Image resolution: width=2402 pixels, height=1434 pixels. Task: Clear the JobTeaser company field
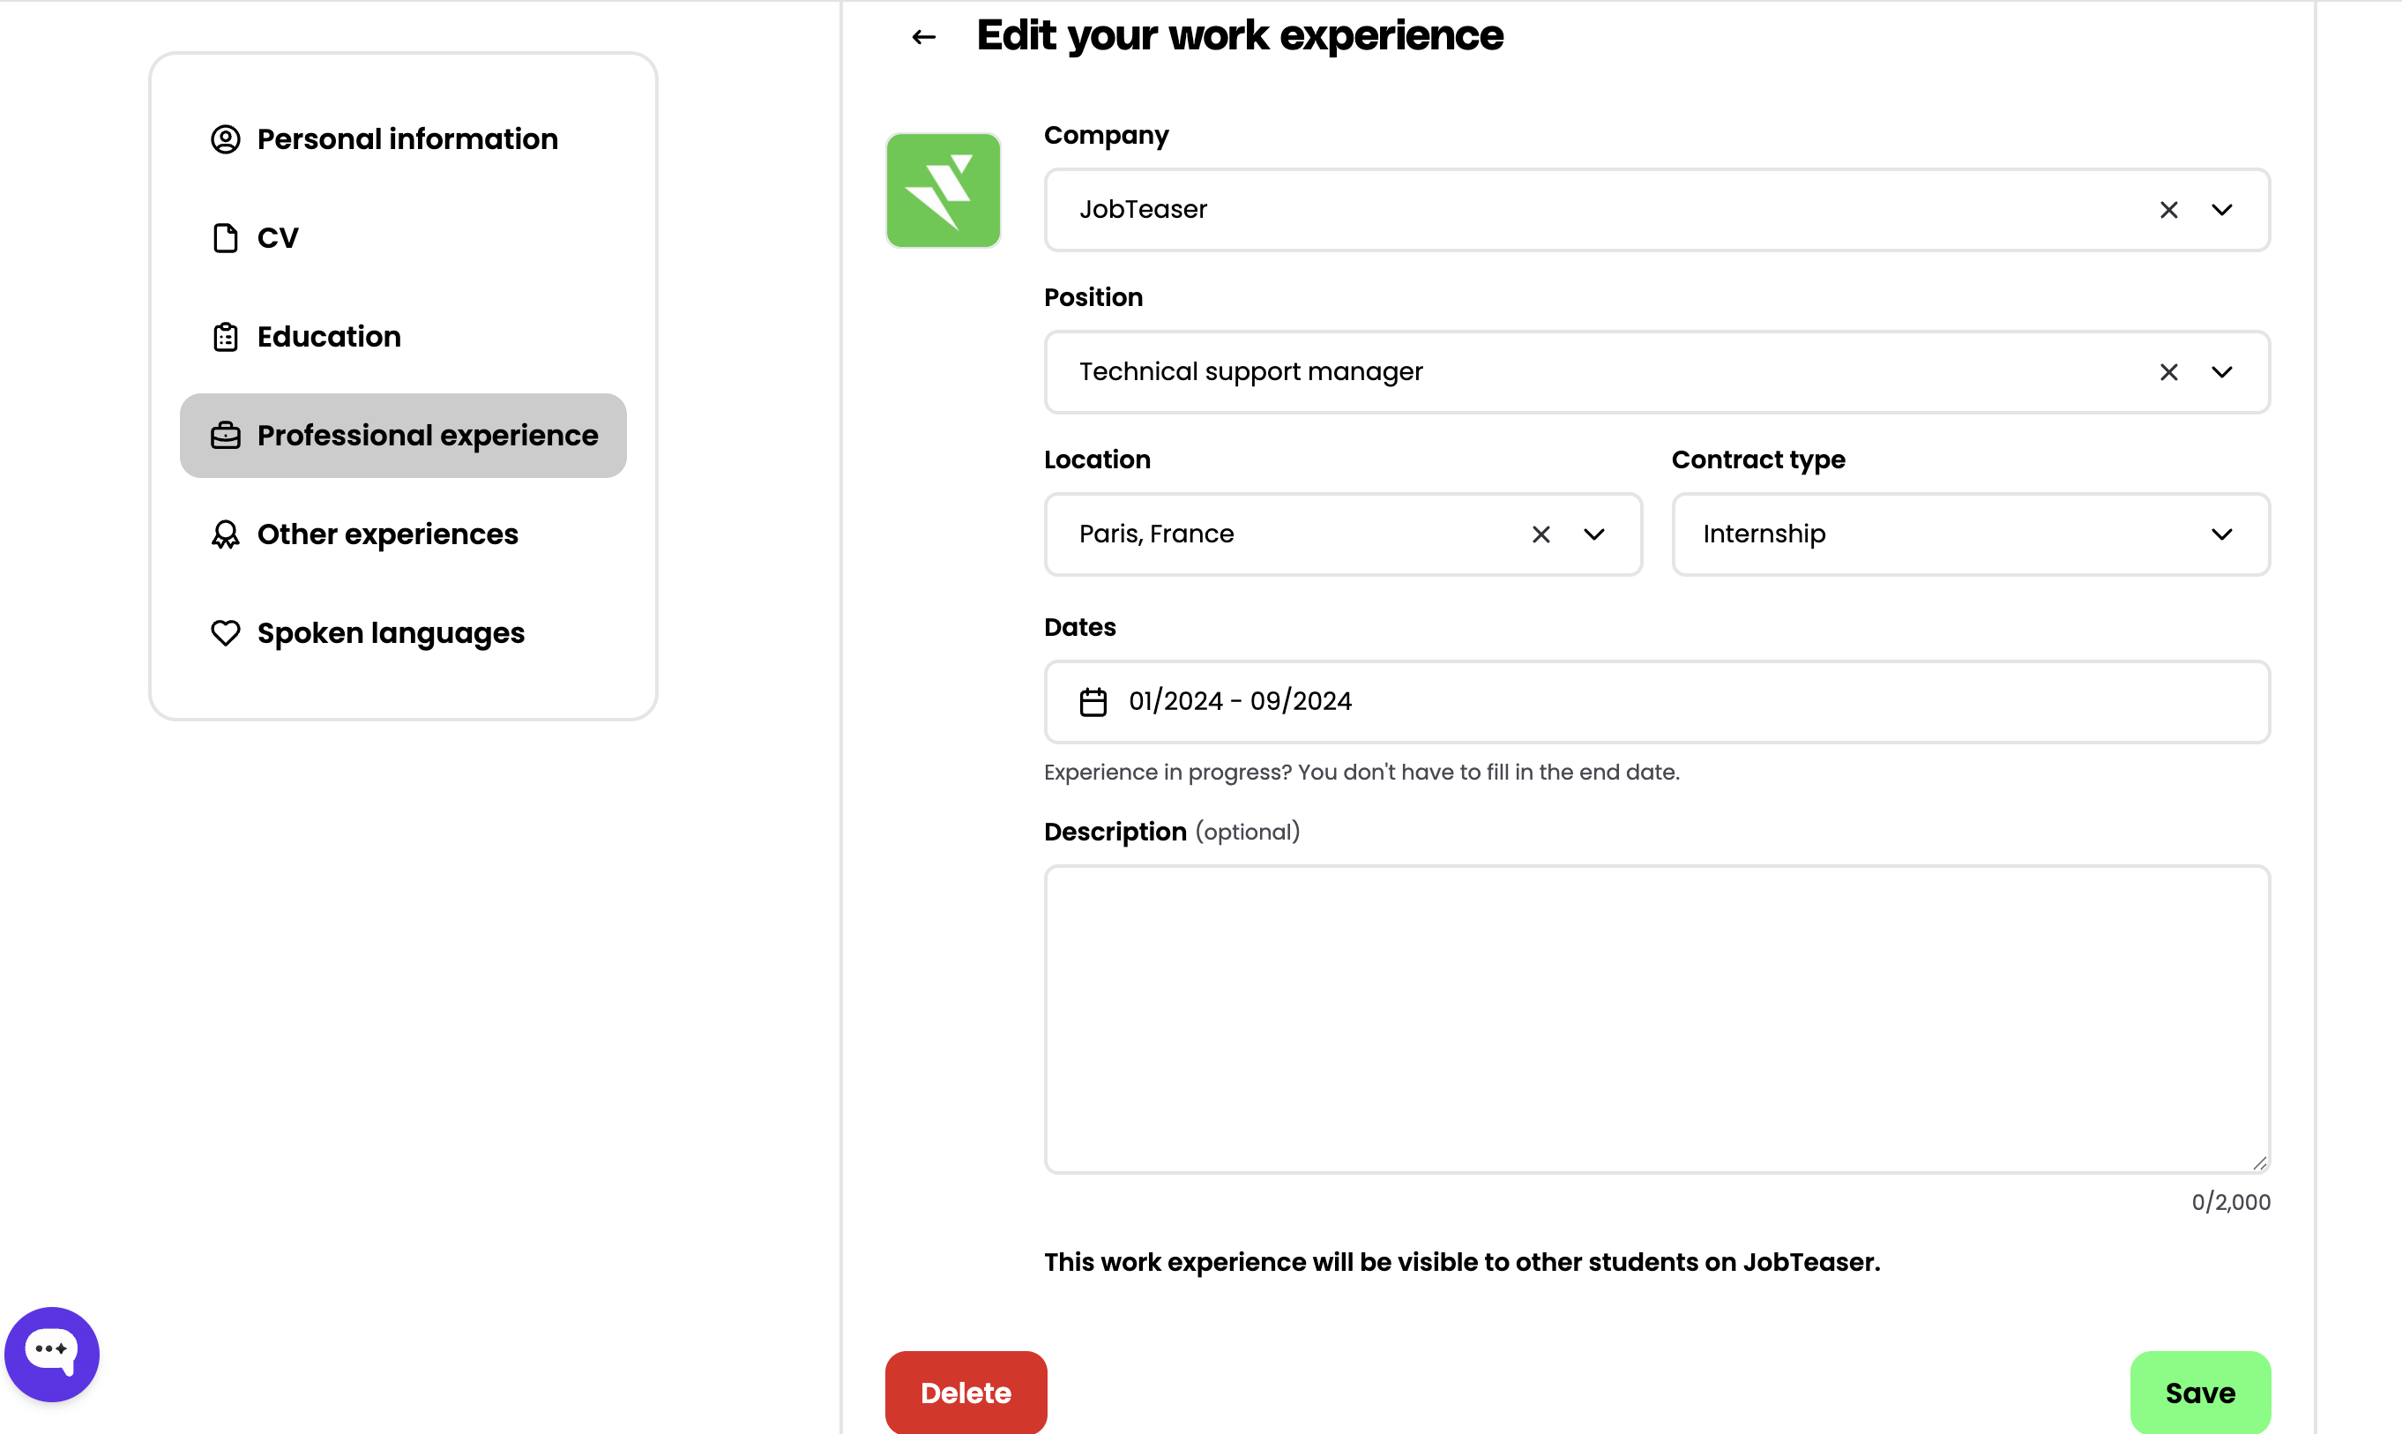[2168, 210]
